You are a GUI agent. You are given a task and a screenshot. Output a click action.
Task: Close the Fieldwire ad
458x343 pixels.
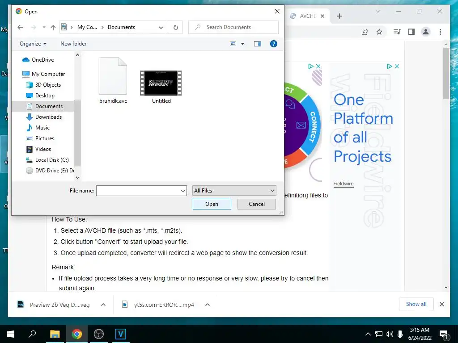(397, 66)
